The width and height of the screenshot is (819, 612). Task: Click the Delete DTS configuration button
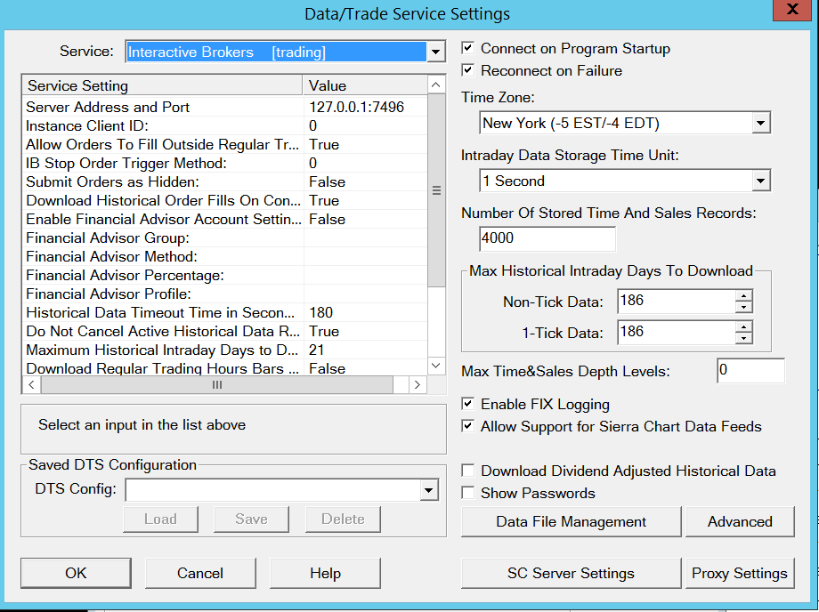343,519
